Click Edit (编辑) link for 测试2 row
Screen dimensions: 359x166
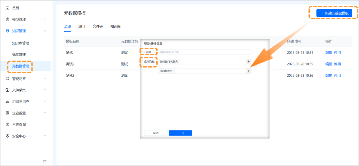tap(329, 64)
